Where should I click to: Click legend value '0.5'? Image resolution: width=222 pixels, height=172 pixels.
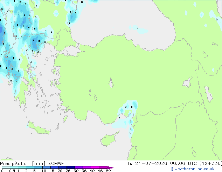coord(12,171)
